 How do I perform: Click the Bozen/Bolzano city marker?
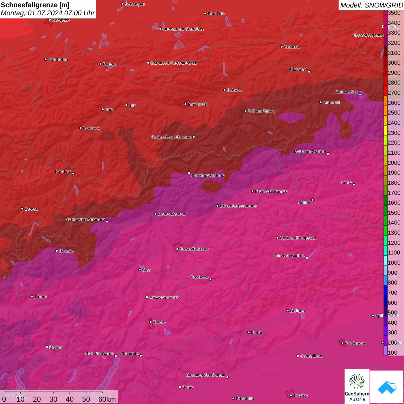(177, 249)
